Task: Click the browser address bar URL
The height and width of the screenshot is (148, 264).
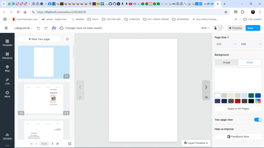Action: (61, 12)
